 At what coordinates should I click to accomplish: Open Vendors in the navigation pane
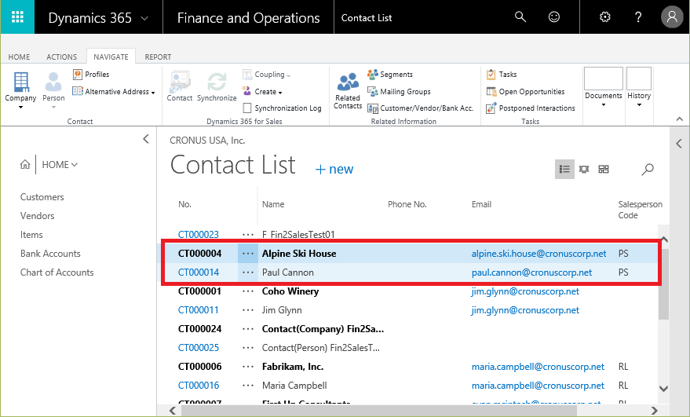click(x=38, y=216)
